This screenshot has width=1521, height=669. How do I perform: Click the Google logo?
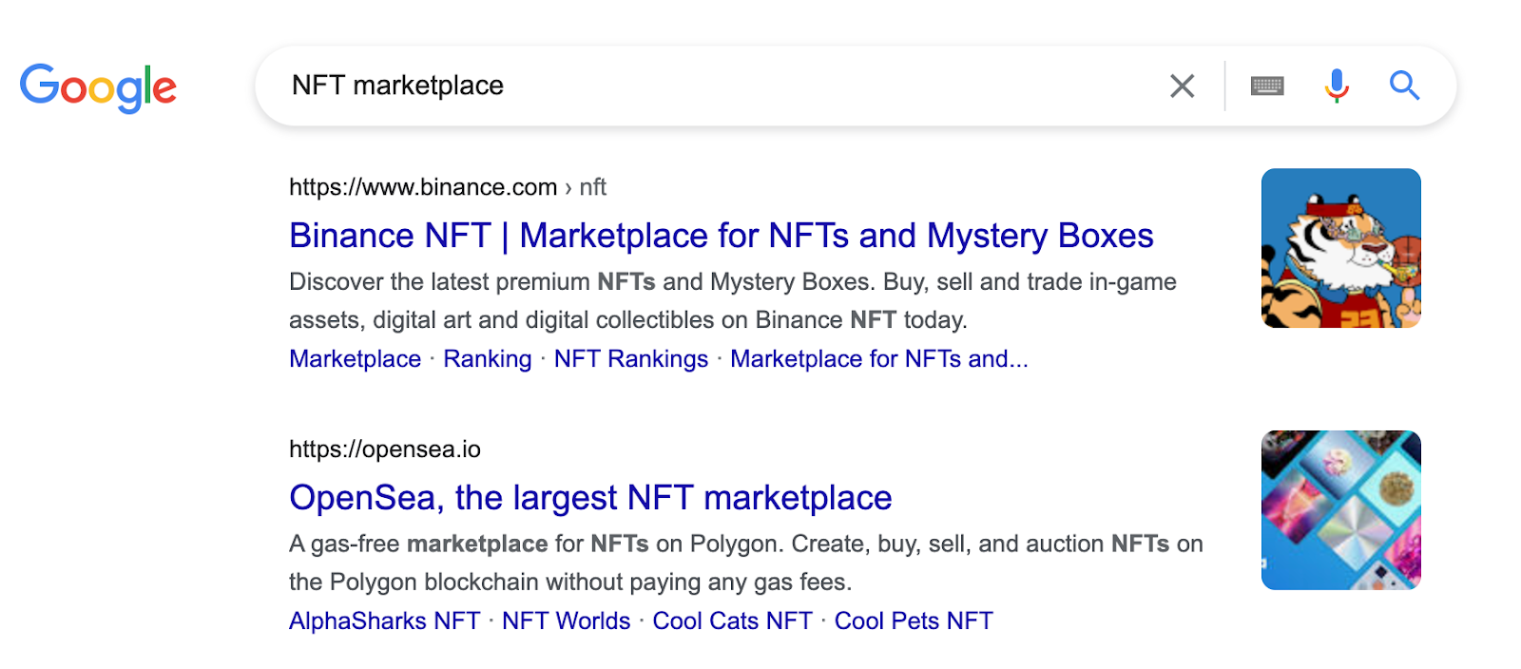click(x=98, y=87)
